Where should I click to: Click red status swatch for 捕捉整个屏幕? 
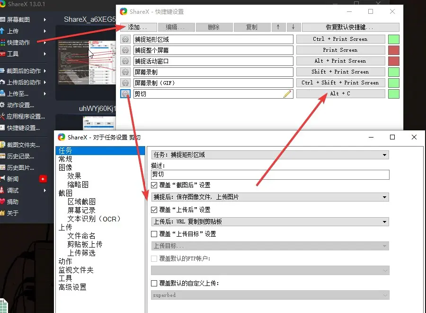(x=394, y=50)
